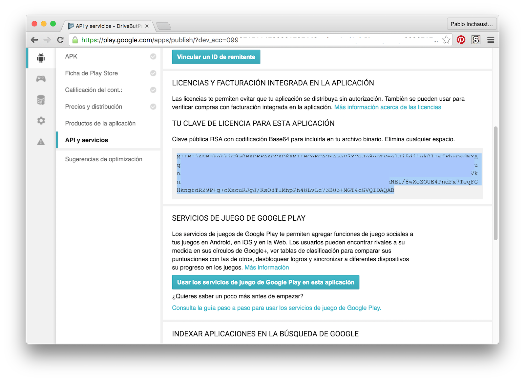
Task: Select API y servicios menu item
Action: (x=86, y=140)
